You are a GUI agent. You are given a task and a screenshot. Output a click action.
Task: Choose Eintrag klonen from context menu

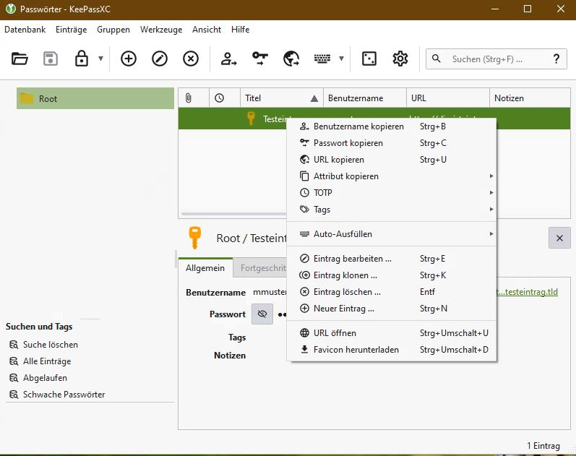345,275
